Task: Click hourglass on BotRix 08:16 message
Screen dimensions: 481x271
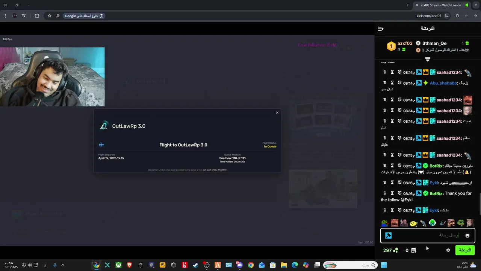Action: point(392,193)
